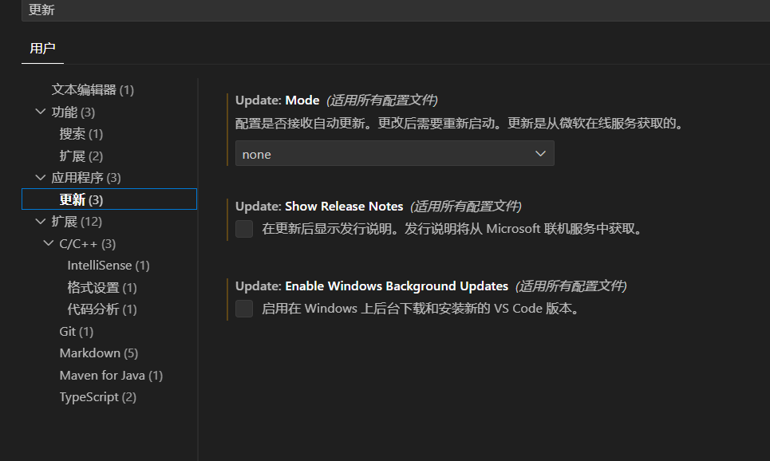Check Enable Windows Background Updates

click(243, 309)
